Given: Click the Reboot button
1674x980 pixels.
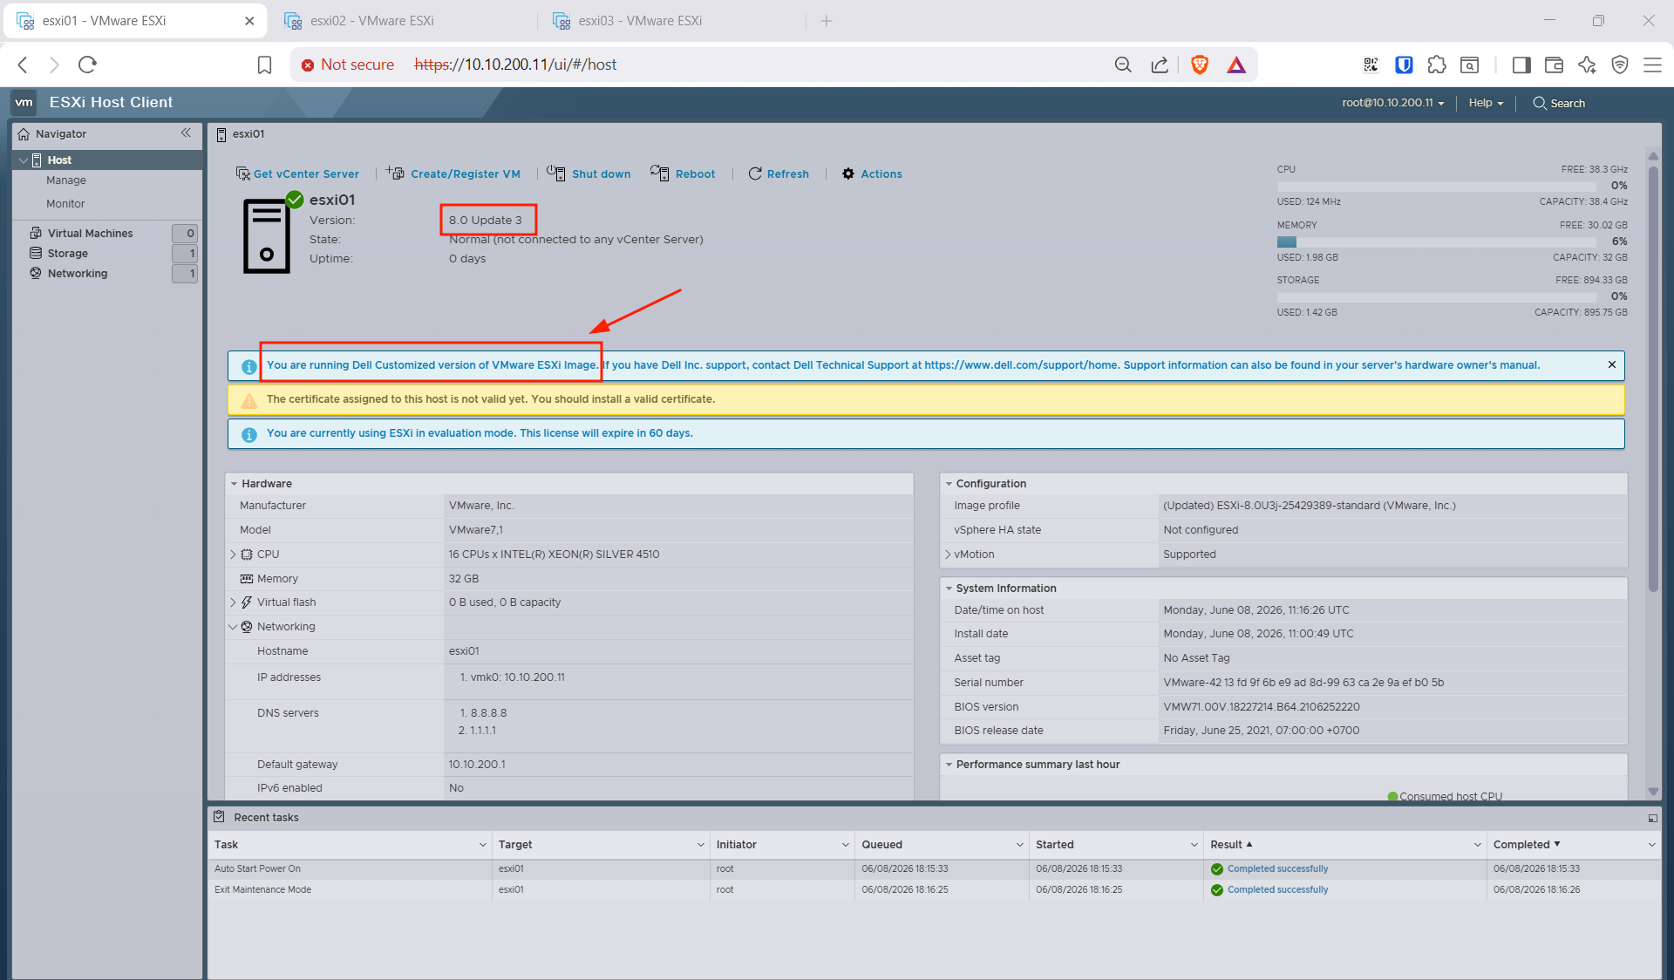Looking at the screenshot, I should pyautogui.click(x=683, y=174).
